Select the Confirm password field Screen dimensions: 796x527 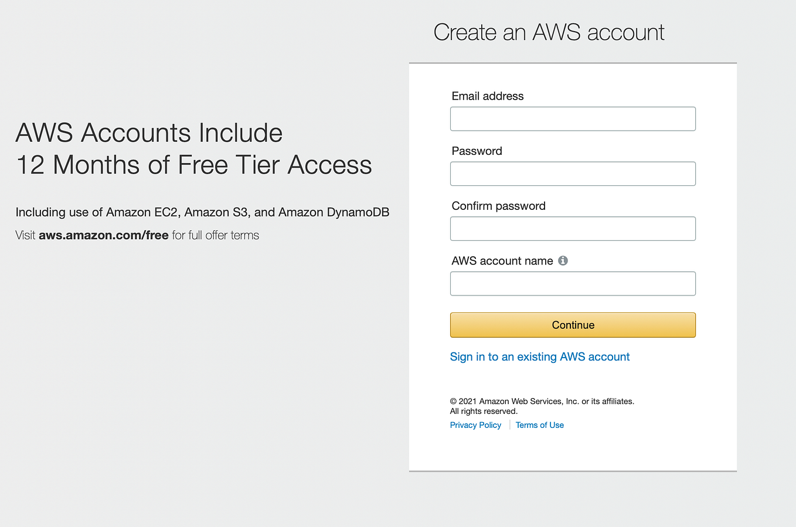[573, 229]
